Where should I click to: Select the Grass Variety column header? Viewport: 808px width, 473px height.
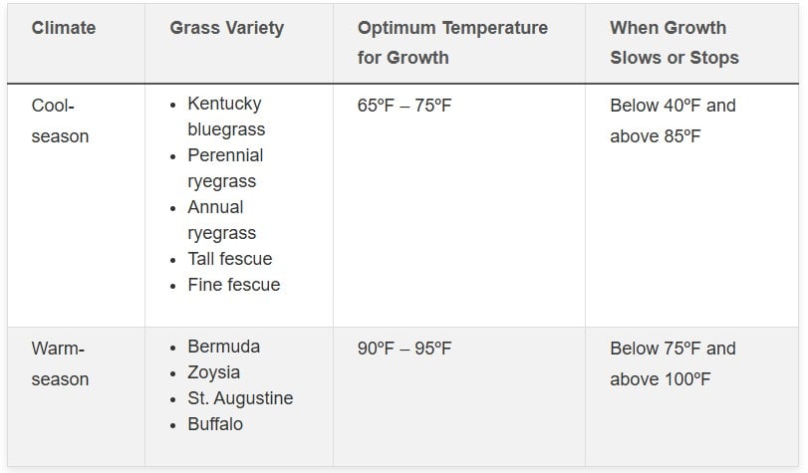(x=226, y=28)
